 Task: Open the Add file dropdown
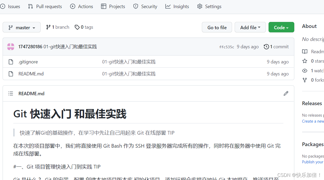pos(250,27)
